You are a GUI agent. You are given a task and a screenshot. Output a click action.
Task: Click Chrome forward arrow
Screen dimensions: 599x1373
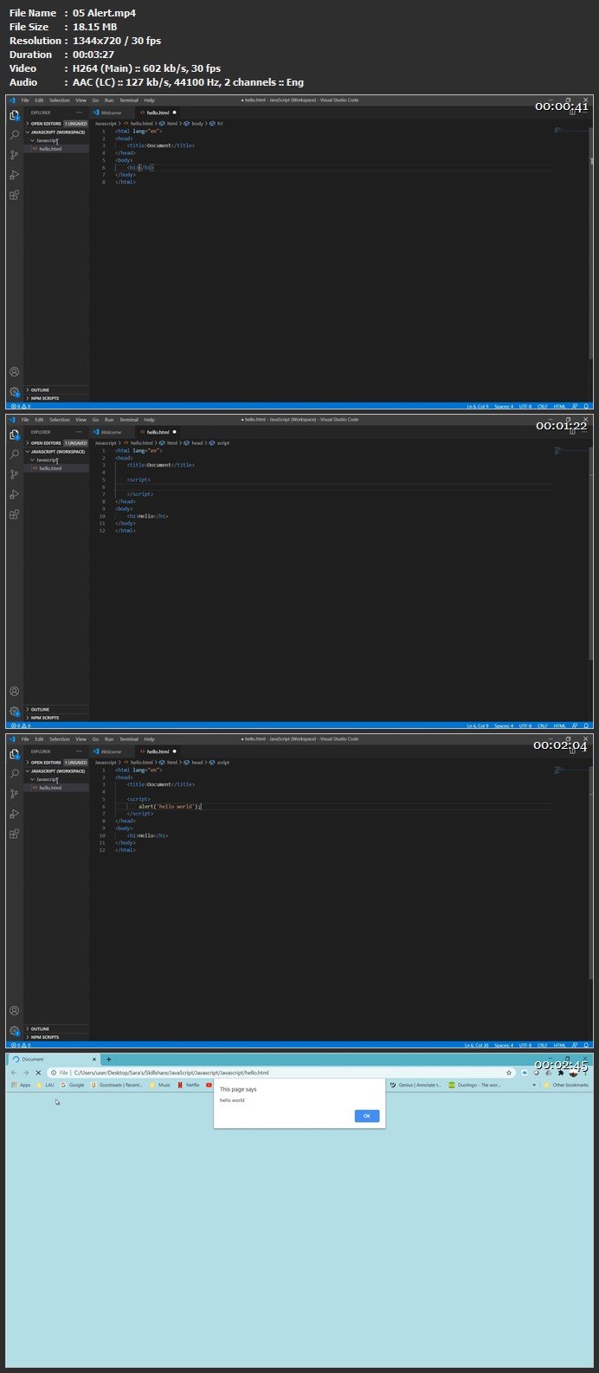pyautogui.click(x=26, y=1073)
